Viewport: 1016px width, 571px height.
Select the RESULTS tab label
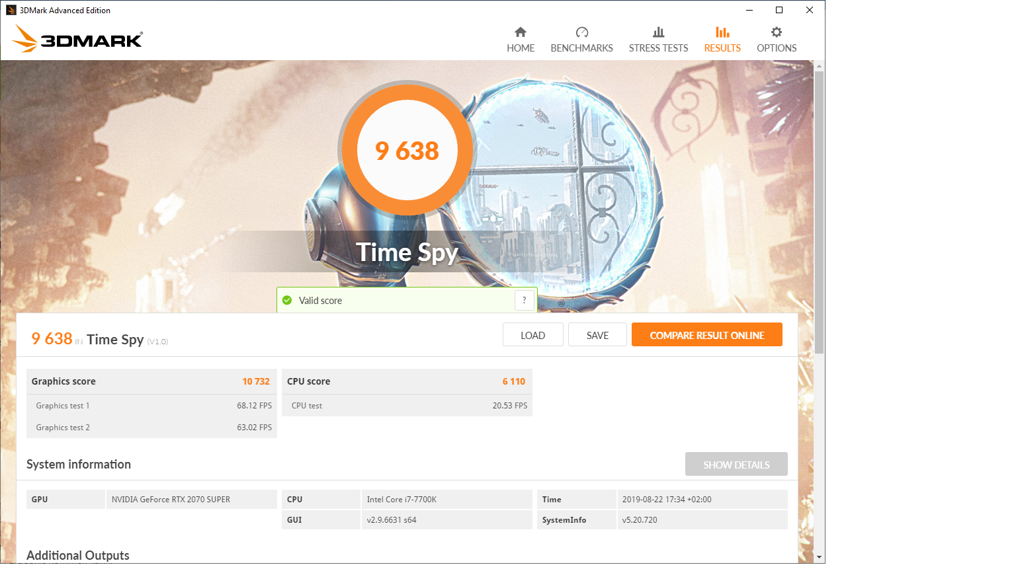[722, 48]
